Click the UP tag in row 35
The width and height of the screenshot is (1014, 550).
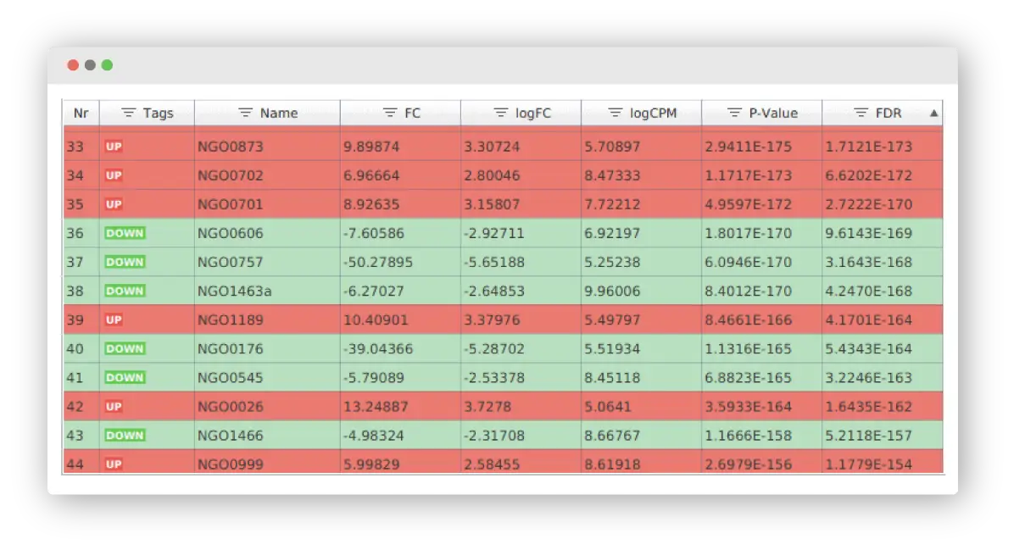[114, 204]
